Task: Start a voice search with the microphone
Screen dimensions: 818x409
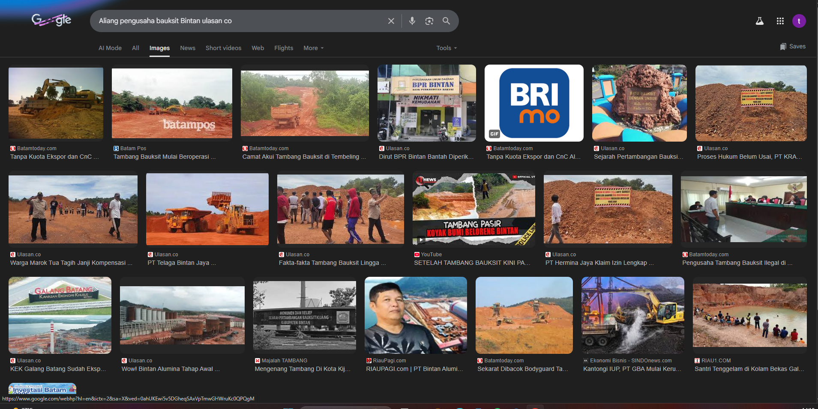Action: [412, 21]
